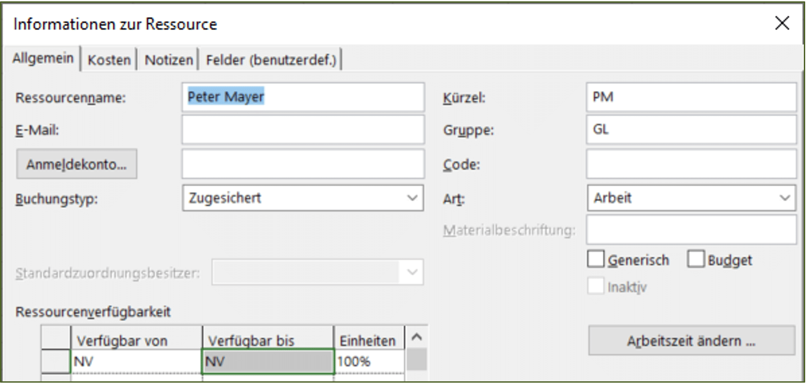This screenshot has height=384, width=807.
Task: Click the Gruppe field containing GL
Action: [691, 130]
